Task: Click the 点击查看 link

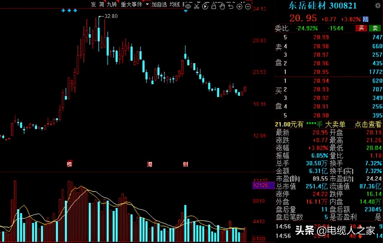Action: coord(368,124)
